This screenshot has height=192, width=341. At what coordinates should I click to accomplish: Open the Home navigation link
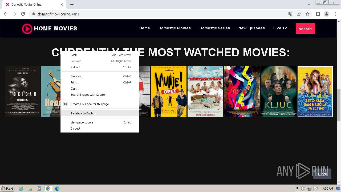(145, 28)
